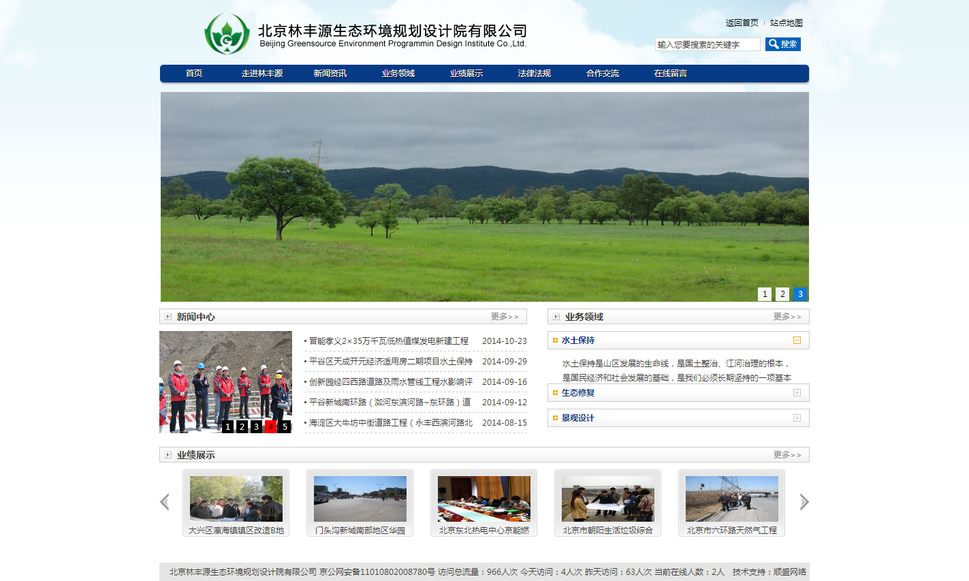Select news photo slide 4 indicator
The width and height of the screenshot is (969, 581).
[270, 426]
